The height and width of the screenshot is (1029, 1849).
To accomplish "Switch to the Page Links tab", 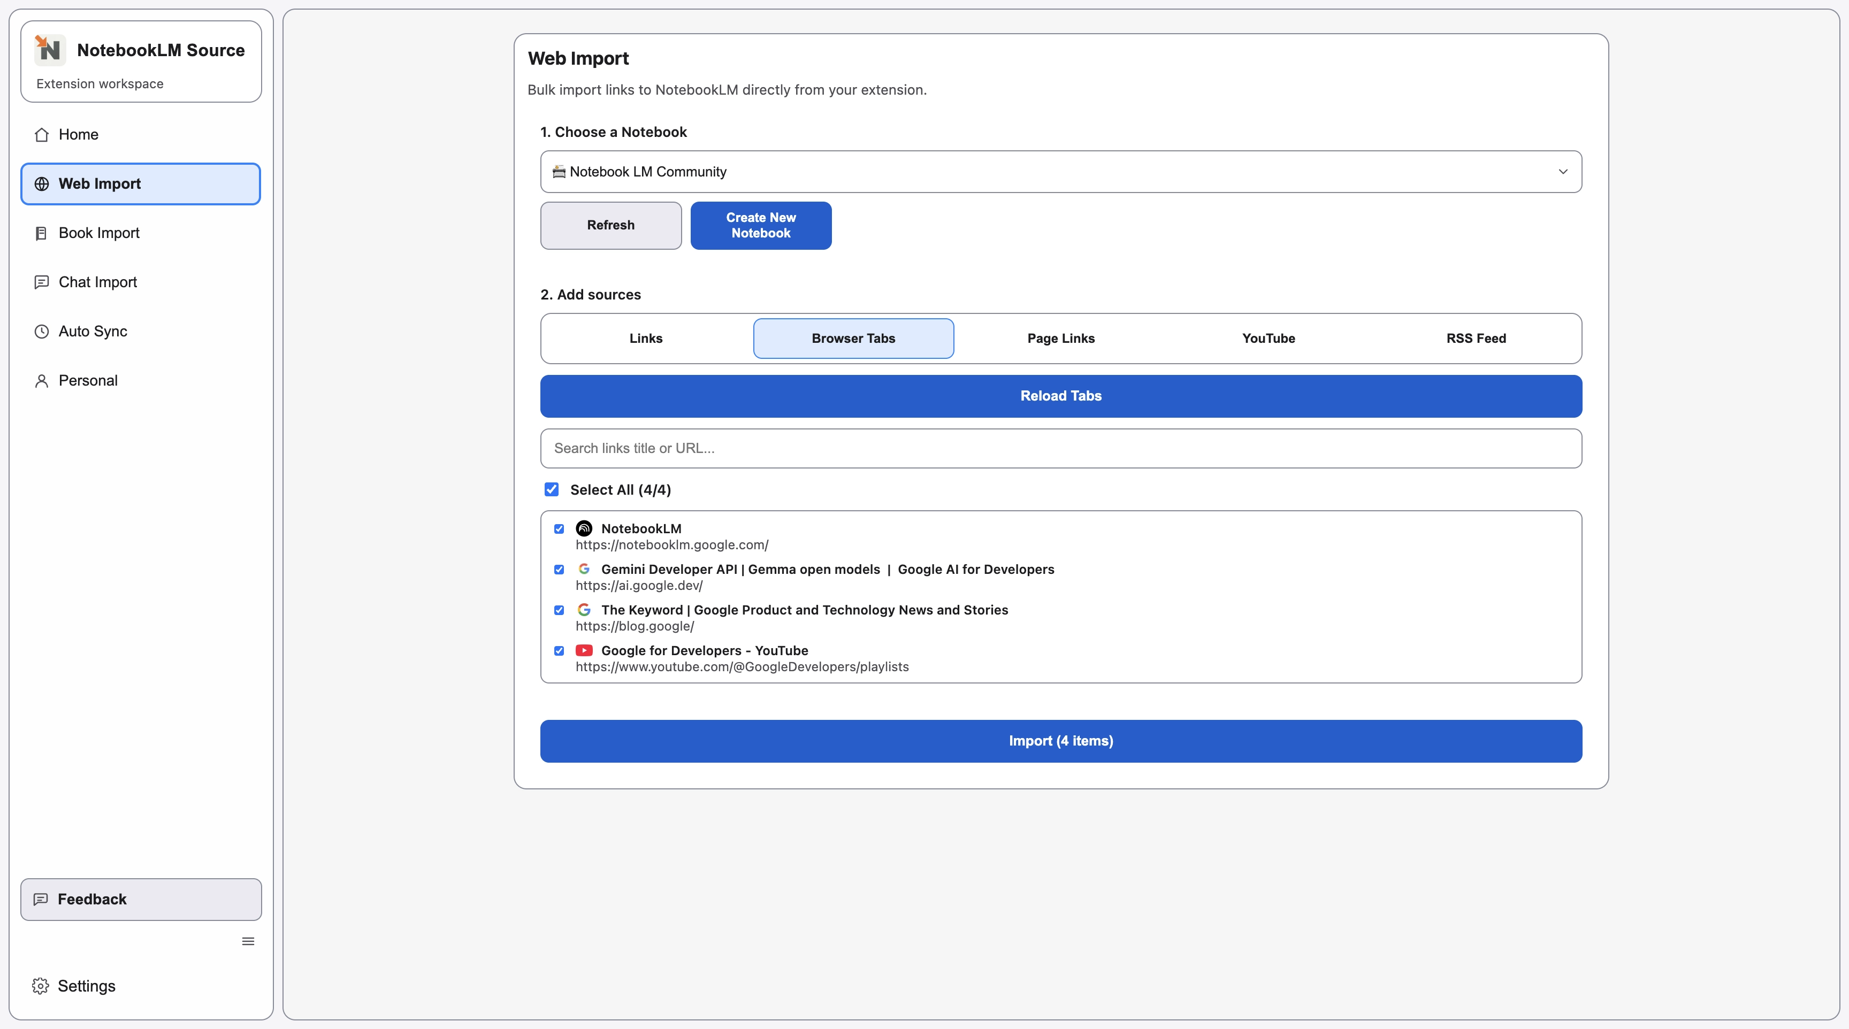I will coord(1061,338).
